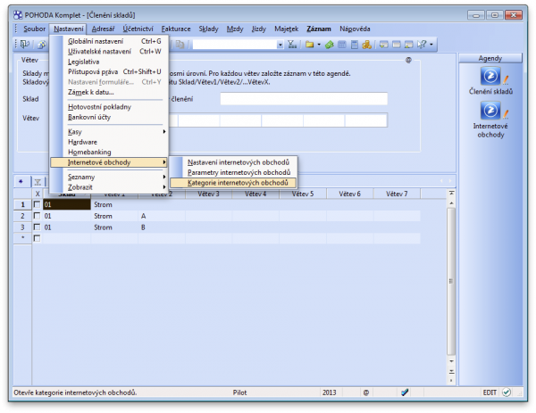The height and width of the screenshot is (413, 536).
Task: Click the vertical scrollbar thumb of the table
Action: coord(451,281)
